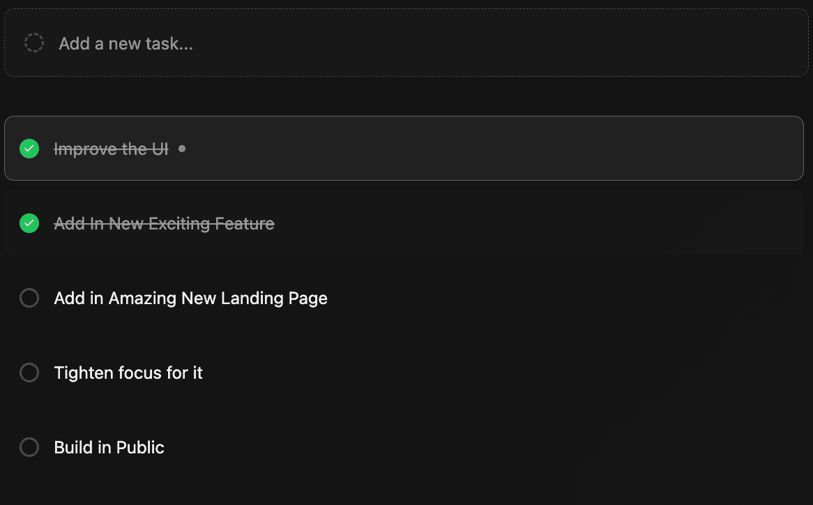The image size is (813, 505).
Task: Click empty area of "Add In New Exciting Feature" row
Action: click(x=523, y=223)
